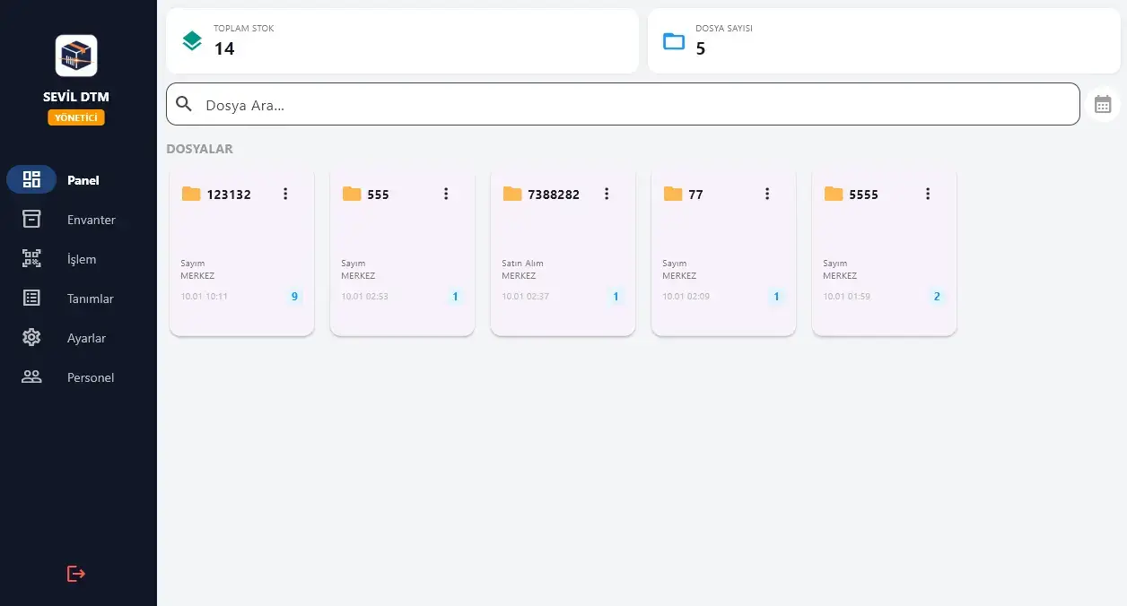Click the Ayarlar gear icon
This screenshot has width=1127, height=606.
pos(31,338)
